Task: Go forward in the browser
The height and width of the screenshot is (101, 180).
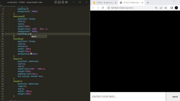Action: point(98,8)
